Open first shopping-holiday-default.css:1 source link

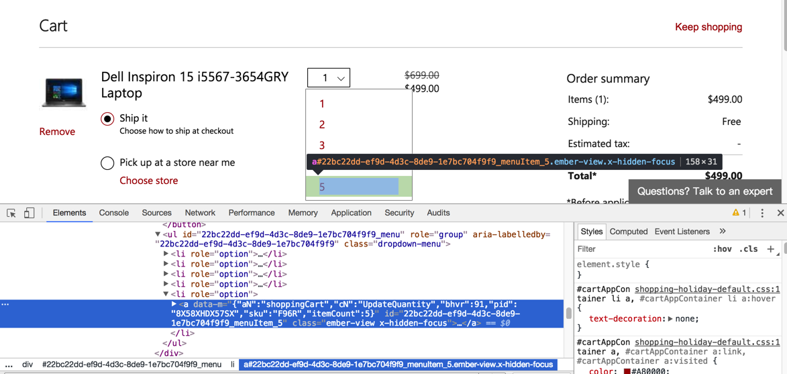(x=708, y=289)
